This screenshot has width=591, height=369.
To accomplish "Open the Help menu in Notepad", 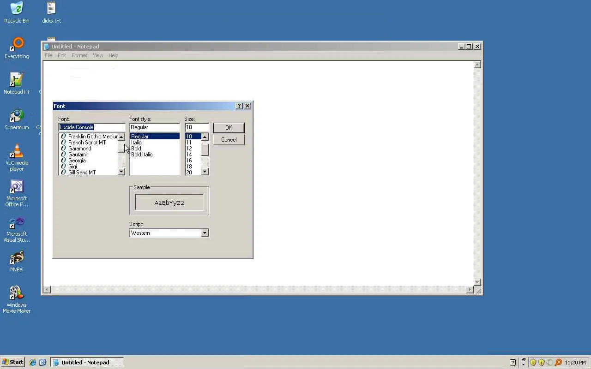I will pyautogui.click(x=114, y=55).
